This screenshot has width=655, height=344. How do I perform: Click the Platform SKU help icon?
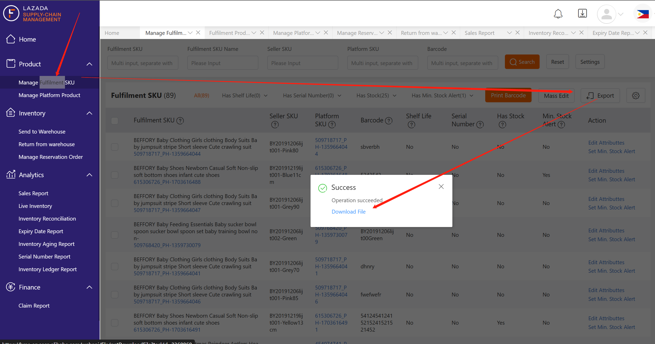click(332, 124)
